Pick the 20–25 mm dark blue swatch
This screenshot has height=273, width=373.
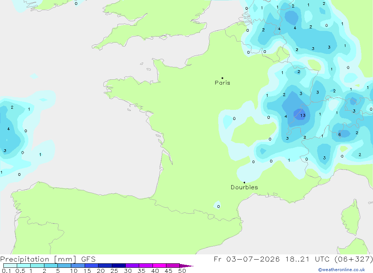tap(105, 266)
